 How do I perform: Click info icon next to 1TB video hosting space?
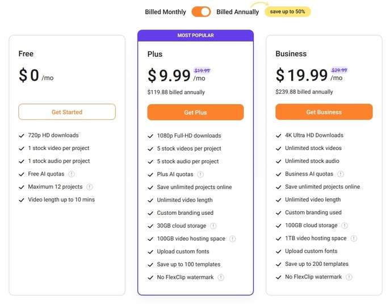pos(354,239)
